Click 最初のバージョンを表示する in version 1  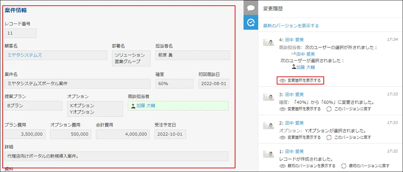click(x=311, y=166)
